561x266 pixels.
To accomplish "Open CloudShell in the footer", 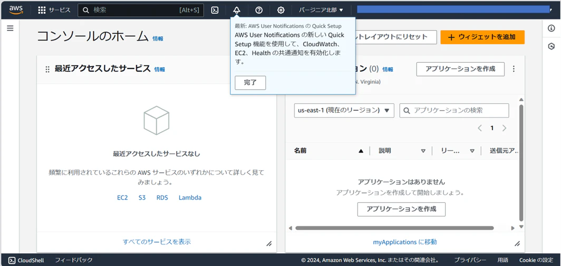I will coord(26,260).
